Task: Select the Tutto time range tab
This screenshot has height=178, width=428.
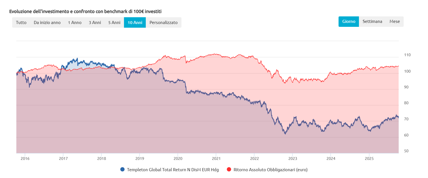Action: 21,23
